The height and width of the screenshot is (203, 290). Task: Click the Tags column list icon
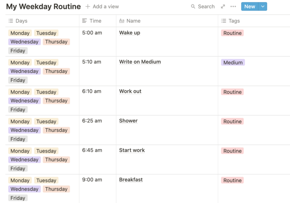(224, 21)
